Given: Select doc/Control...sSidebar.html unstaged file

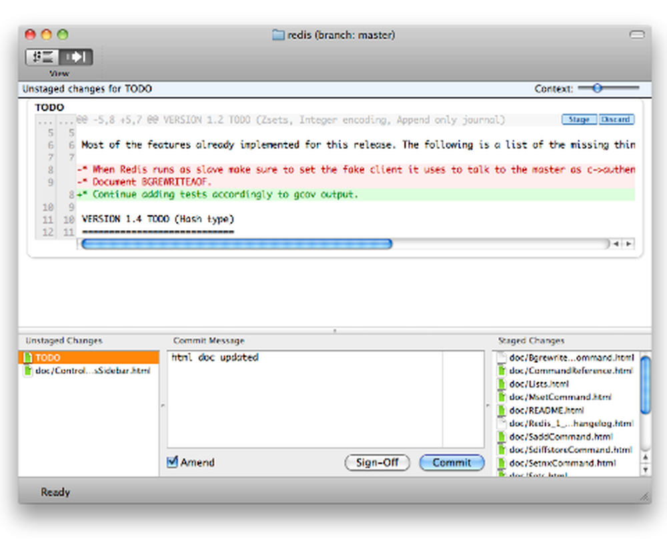Looking at the screenshot, I should 89,370.
